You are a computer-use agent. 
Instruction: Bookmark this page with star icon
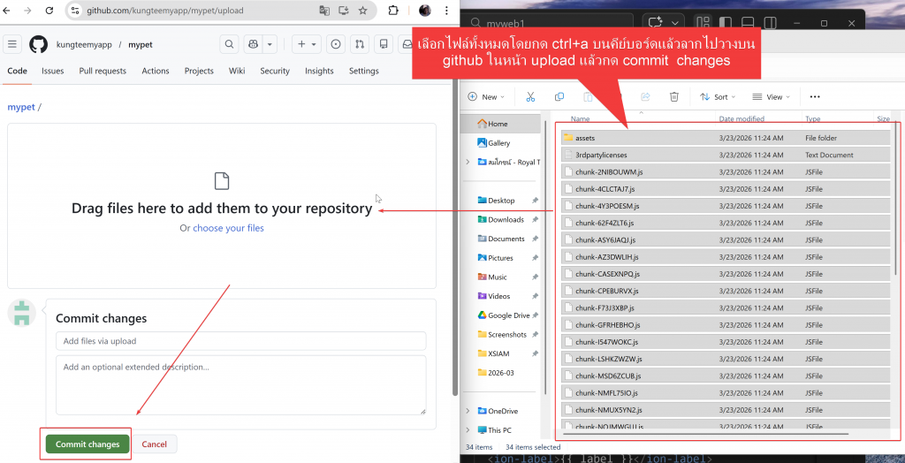(x=362, y=11)
